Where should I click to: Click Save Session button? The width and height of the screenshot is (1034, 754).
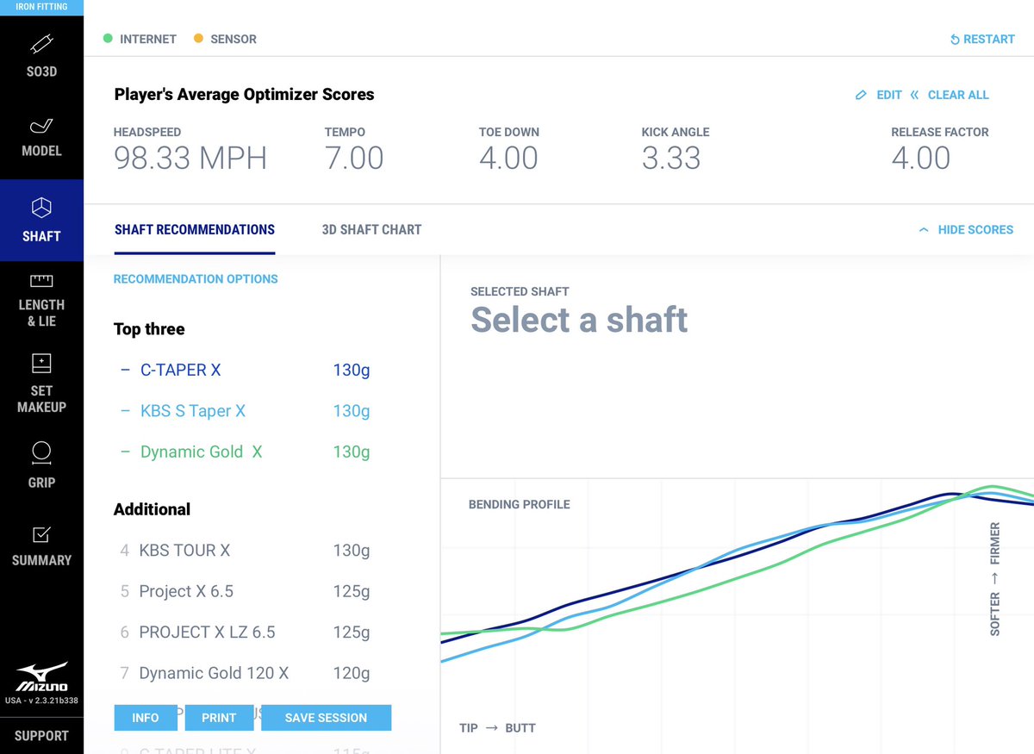(326, 718)
